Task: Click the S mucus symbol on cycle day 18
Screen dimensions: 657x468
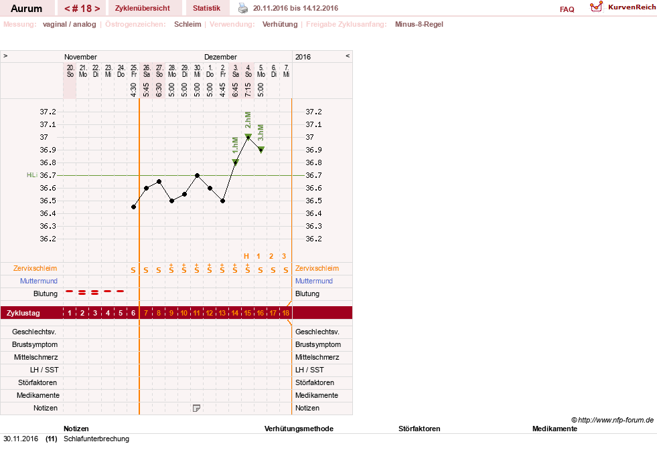Action: pos(286,270)
